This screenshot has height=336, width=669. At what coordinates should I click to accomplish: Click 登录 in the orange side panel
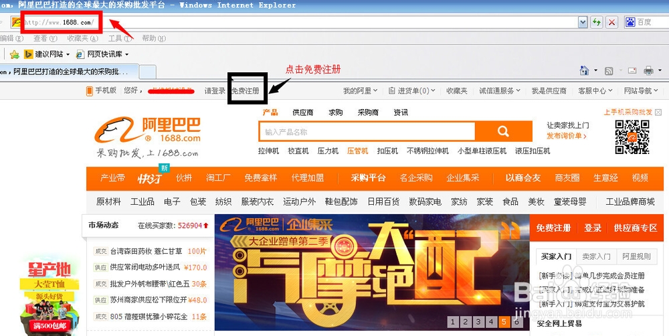pyautogui.click(x=593, y=228)
